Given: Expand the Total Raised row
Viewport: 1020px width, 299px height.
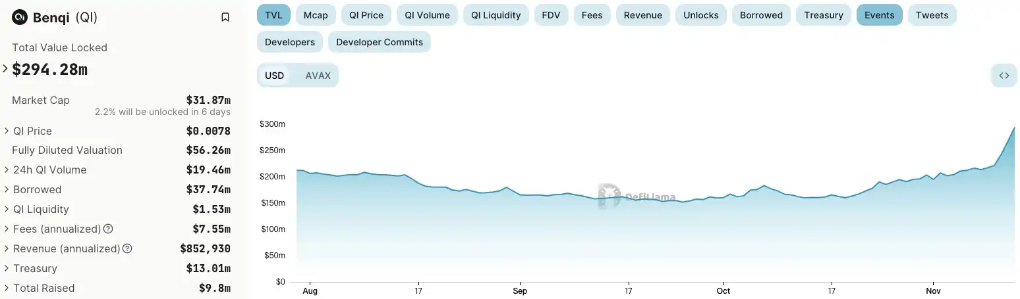Looking at the screenshot, I should click(x=7, y=288).
